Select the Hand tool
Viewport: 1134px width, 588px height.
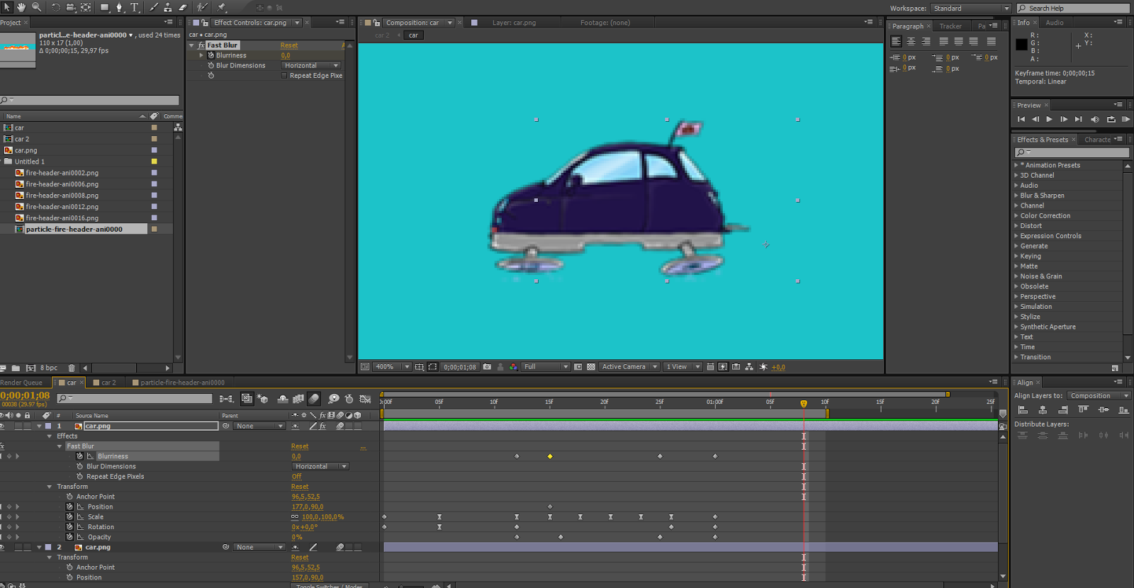click(21, 7)
